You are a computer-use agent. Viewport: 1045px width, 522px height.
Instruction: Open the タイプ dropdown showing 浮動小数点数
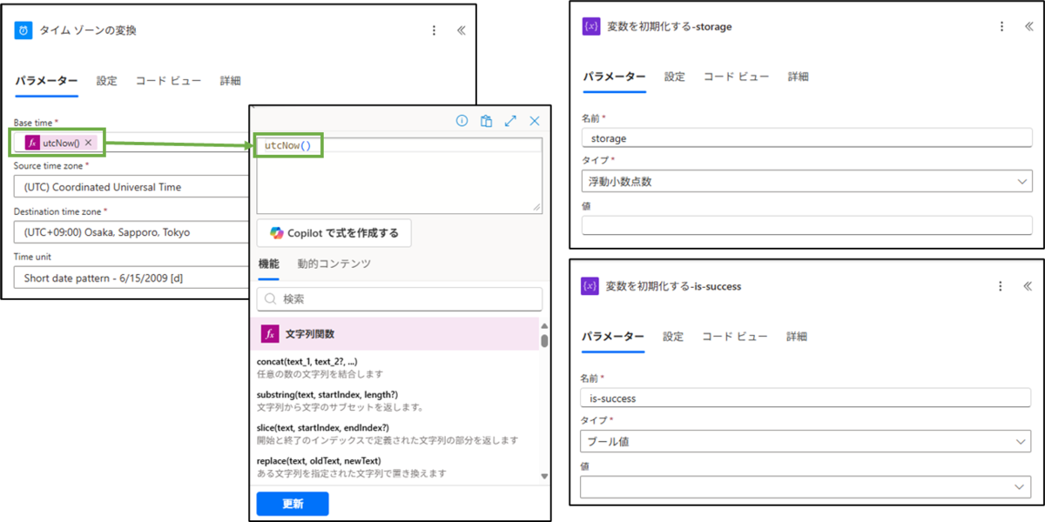pyautogui.click(x=806, y=182)
